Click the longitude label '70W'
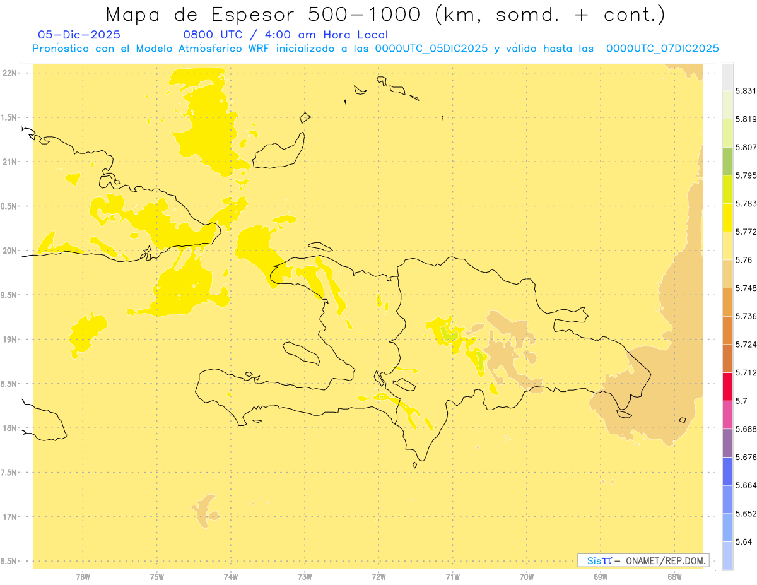Viewport: 757px width, 585px height. pos(527,577)
